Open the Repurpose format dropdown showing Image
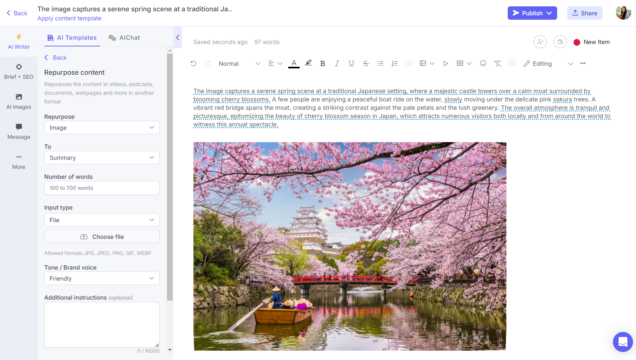This screenshot has height=360, width=636. click(x=102, y=127)
